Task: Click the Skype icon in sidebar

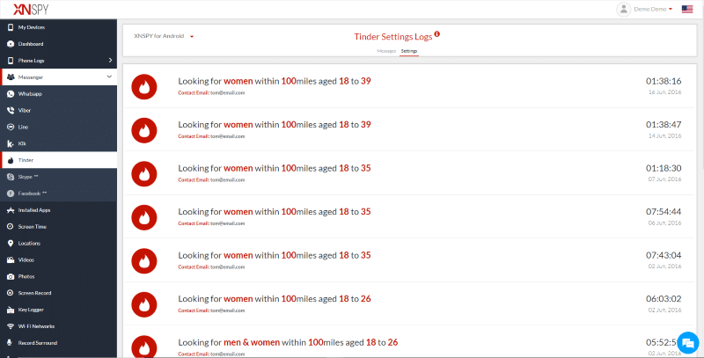Action: tap(11, 177)
